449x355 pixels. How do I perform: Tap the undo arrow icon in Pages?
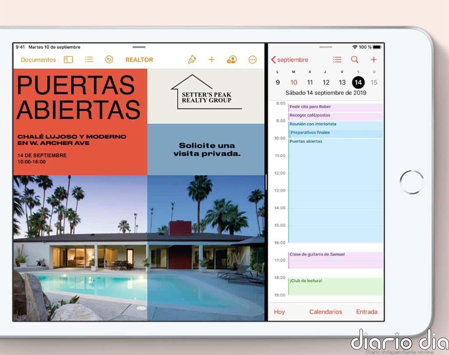(109, 60)
